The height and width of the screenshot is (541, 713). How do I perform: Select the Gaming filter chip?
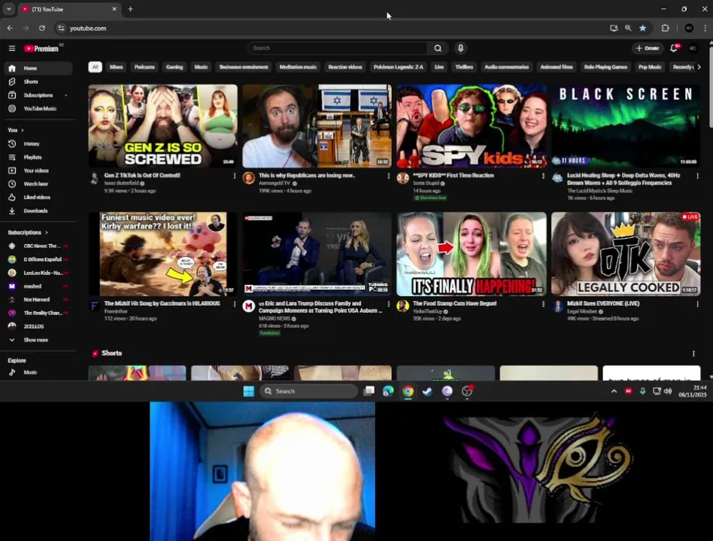pos(174,67)
